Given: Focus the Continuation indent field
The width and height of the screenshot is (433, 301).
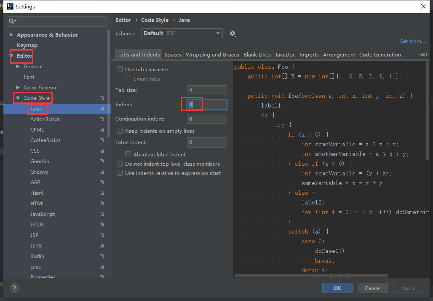Looking at the screenshot, I should coord(207,119).
